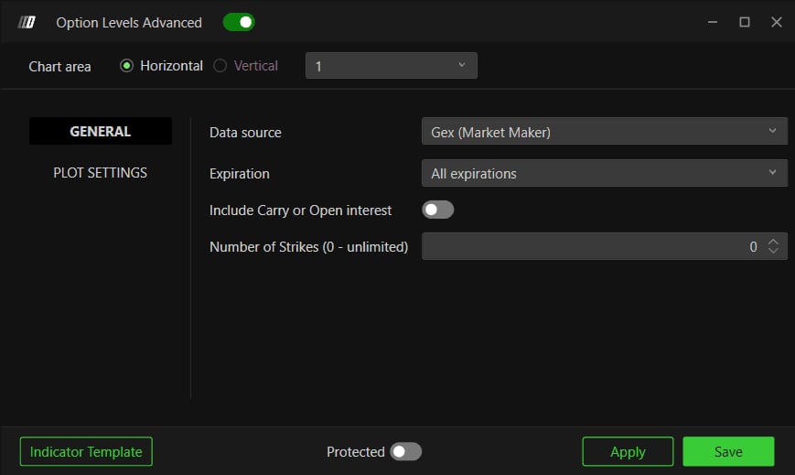The width and height of the screenshot is (795, 475).
Task: Click the Apply button
Action: pos(628,451)
